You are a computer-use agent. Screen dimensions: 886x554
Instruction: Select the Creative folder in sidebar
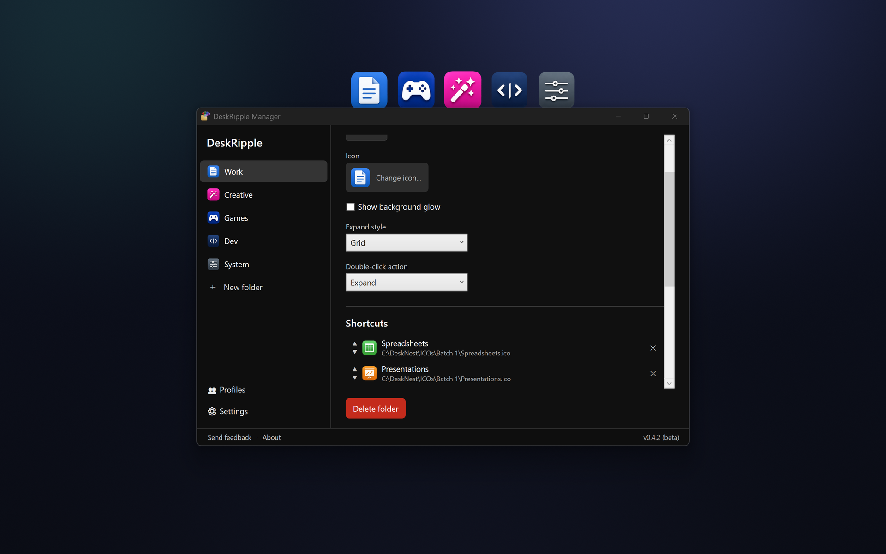click(x=263, y=194)
